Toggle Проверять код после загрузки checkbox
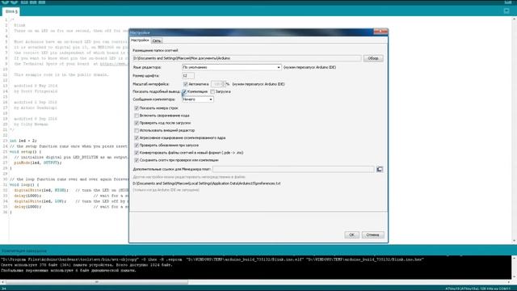This screenshot has height=291, width=517. [x=137, y=123]
